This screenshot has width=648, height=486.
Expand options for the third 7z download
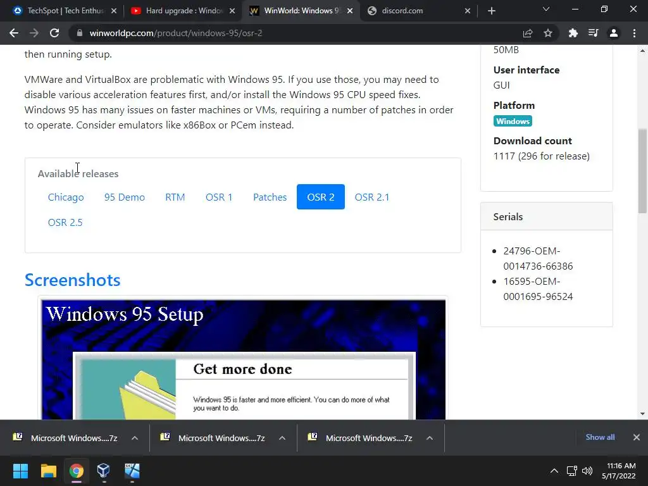coord(430,438)
